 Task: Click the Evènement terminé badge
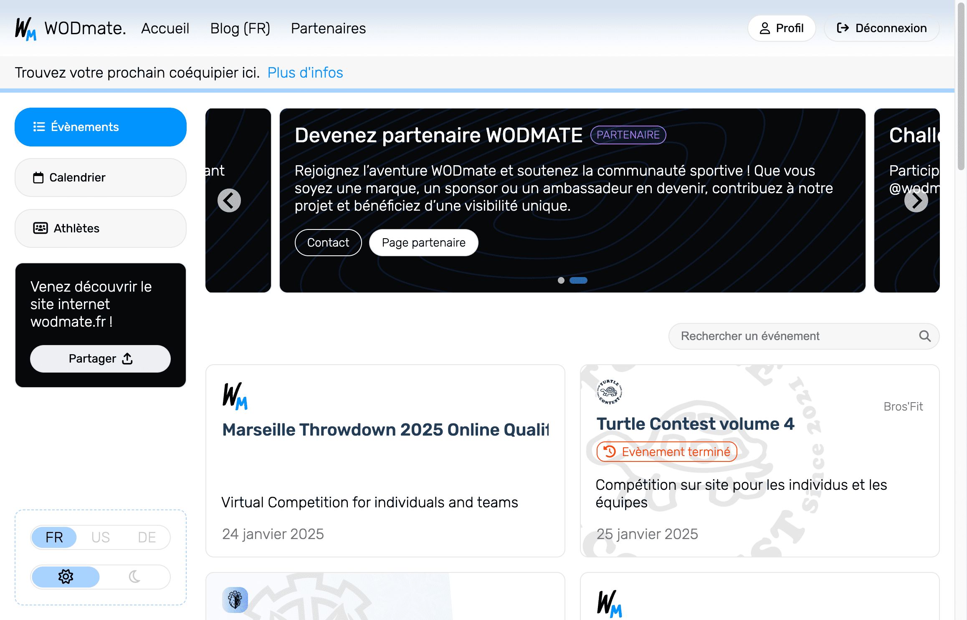tap(667, 451)
